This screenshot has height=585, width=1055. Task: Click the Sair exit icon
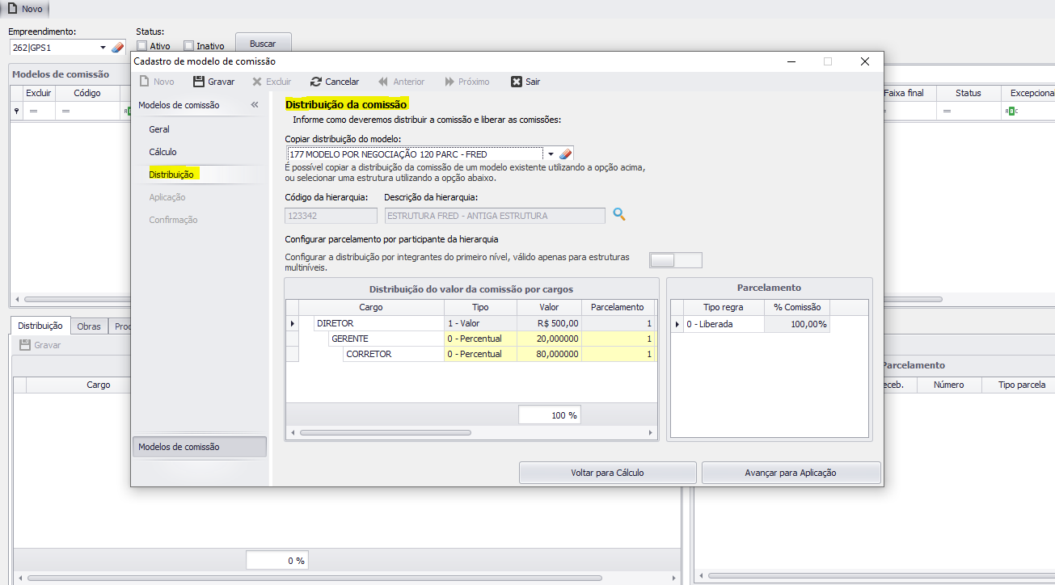pyautogui.click(x=517, y=82)
